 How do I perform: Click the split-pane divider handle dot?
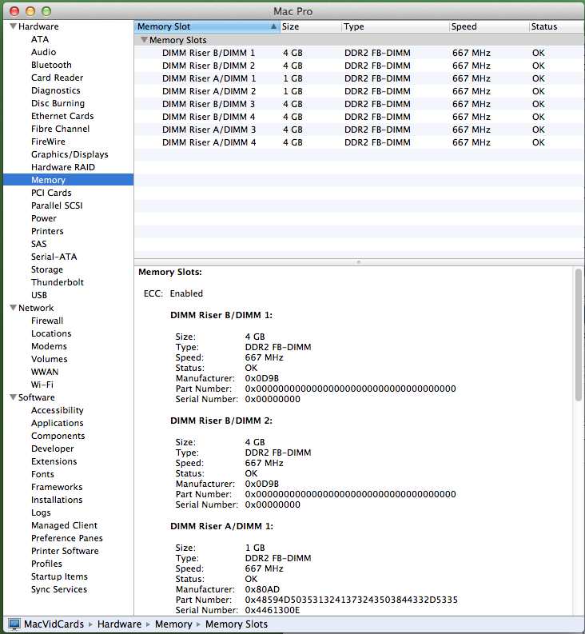[359, 262]
